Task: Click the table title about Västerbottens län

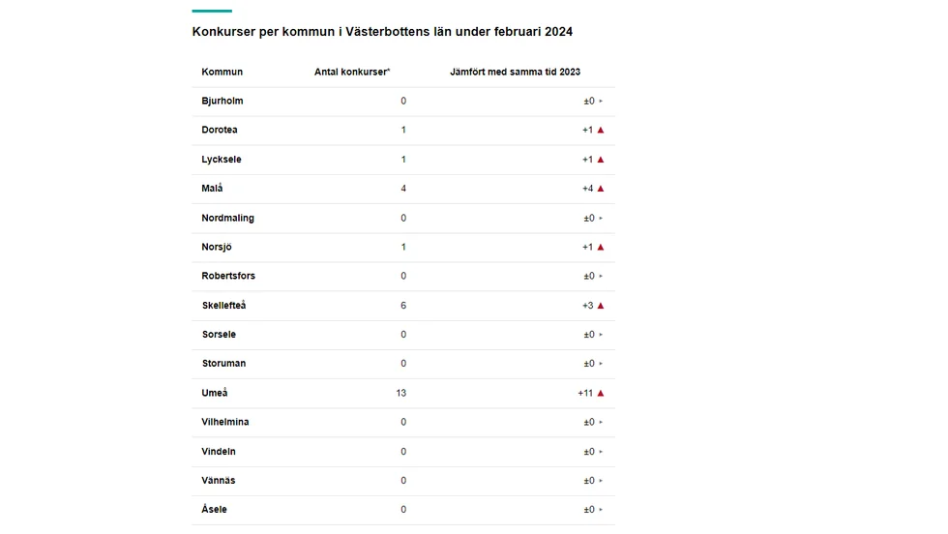Action: [382, 32]
